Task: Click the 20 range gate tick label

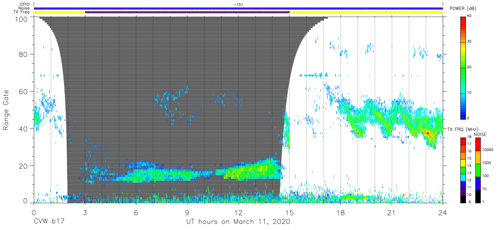Action: (x=24, y=166)
